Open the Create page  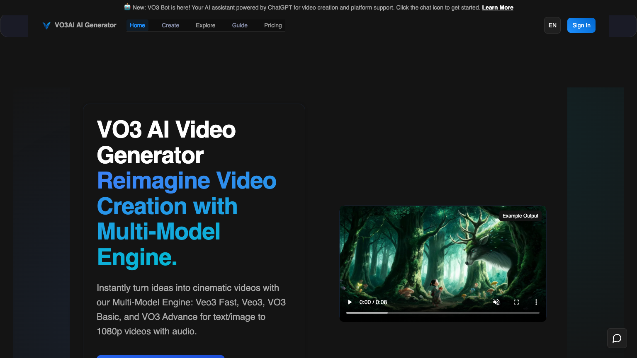coord(170,25)
